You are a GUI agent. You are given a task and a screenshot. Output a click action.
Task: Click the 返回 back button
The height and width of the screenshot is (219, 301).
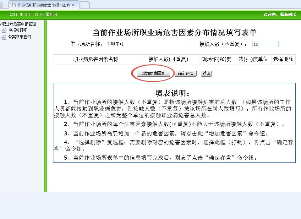206,74
